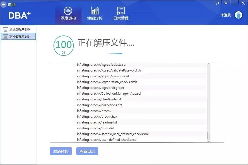Select the 性能分析 bar-chart icon

[x=95, y=10]
